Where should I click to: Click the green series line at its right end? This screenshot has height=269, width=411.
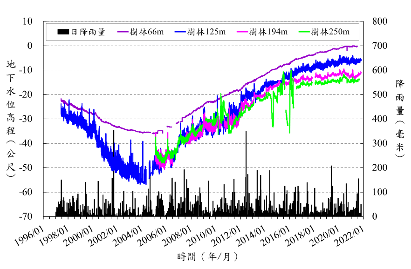coord(359,80)
